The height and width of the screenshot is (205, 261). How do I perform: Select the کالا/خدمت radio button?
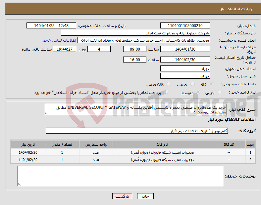pyautogui.click(x=169, y=84)
